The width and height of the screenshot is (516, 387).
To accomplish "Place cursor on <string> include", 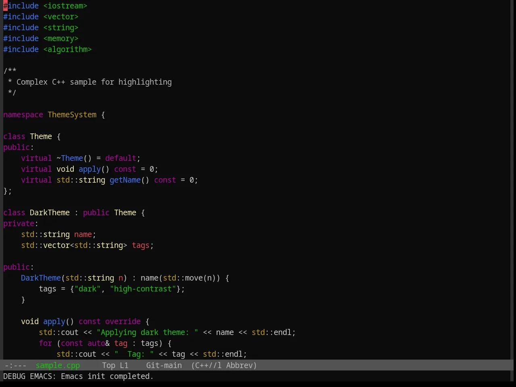I will (61, 27).
